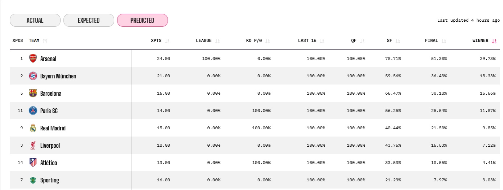
Task: Sort by XPTS column sort arrow
Action: click(x=167, y=41)
